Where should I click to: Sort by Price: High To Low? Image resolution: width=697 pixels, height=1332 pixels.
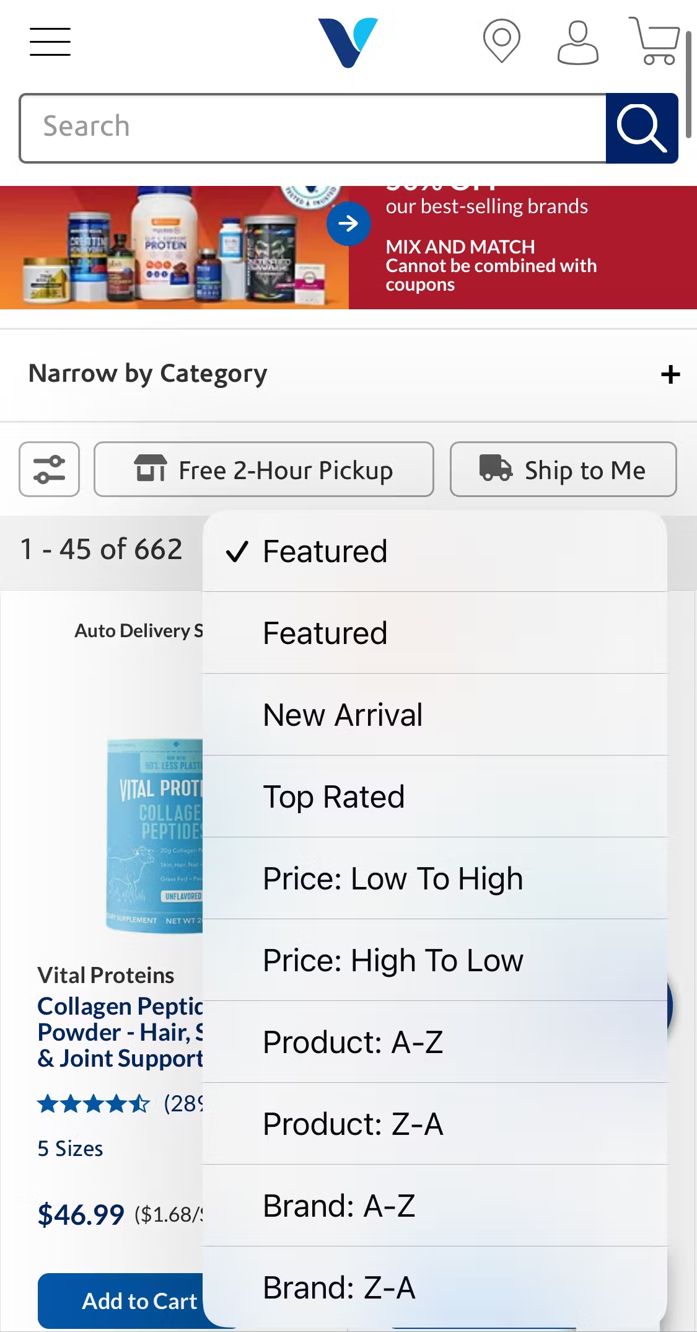pos(393,960)
